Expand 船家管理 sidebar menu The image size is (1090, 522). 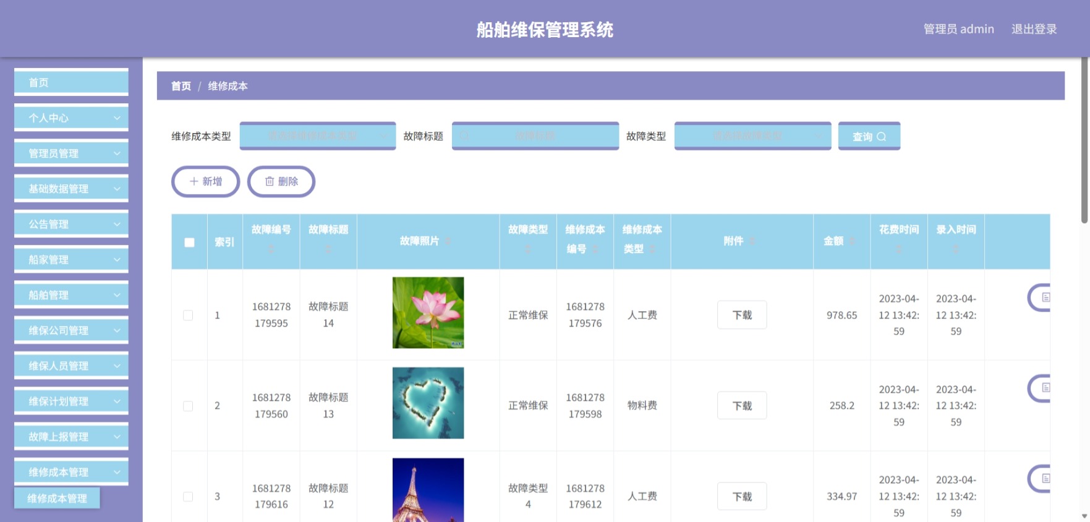(x=71, y=259)
